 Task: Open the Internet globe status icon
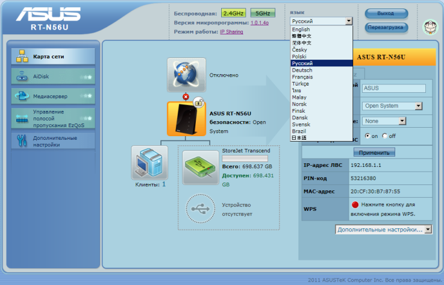(x=186, y=75)
